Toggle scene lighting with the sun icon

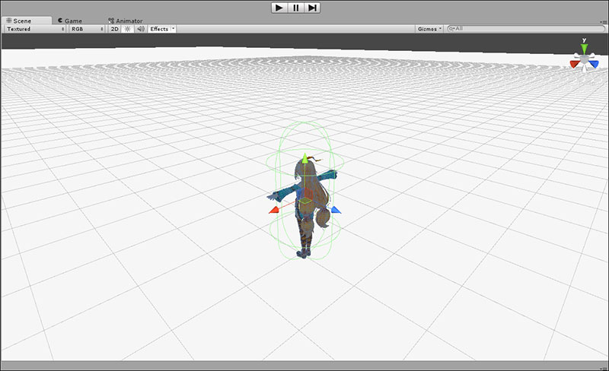[127, 29]
